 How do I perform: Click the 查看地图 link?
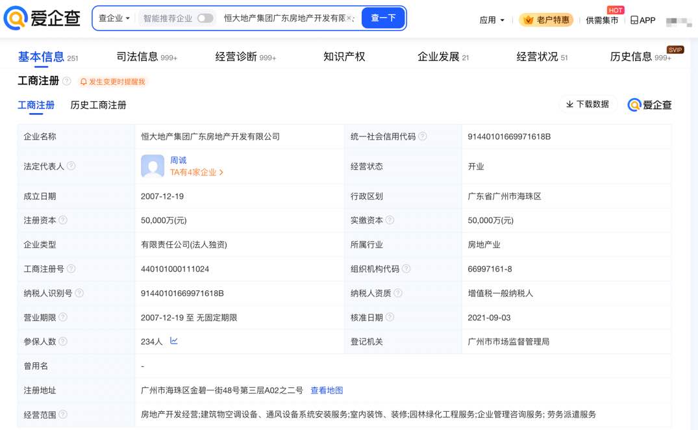click(x=327, y=390)
